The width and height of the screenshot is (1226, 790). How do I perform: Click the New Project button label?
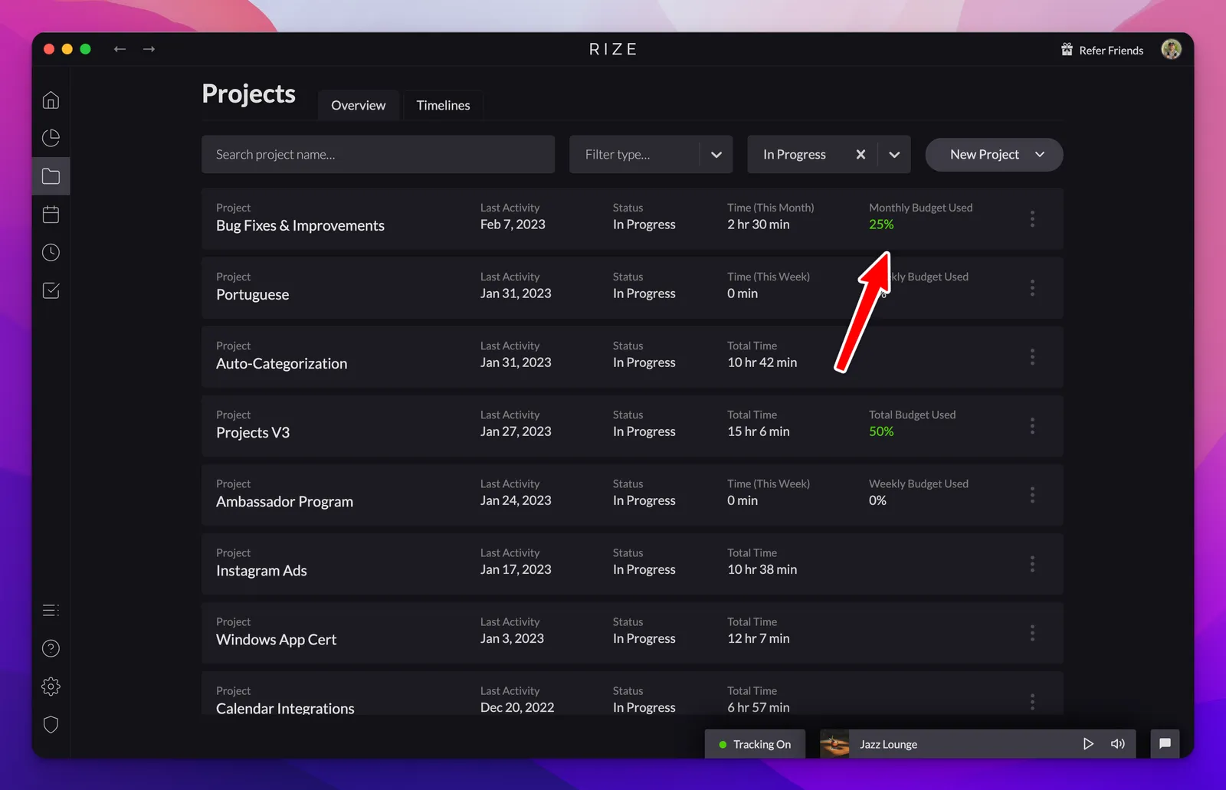[985, 155]
